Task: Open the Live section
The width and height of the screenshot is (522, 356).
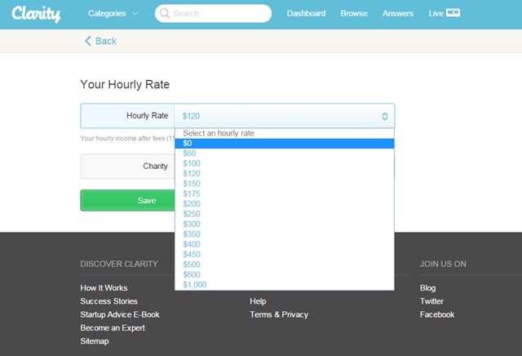Action: pyautogui.click(x=436, y=13)
